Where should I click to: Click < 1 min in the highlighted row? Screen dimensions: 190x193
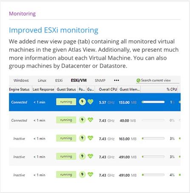coord(40,102)
